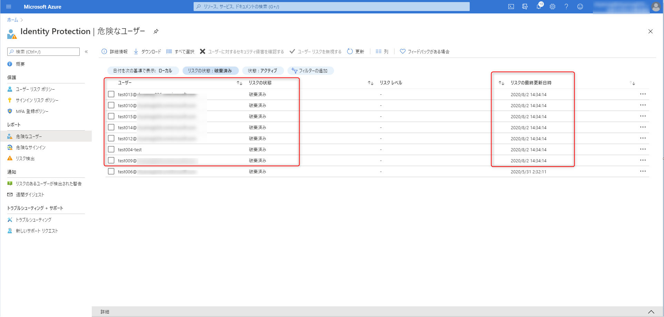
Task: Open the ellipsis menu for test014 row
Action: (643, 127)
